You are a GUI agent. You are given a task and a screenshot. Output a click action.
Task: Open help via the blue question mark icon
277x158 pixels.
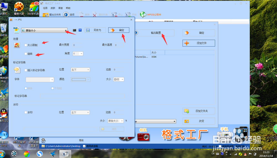coord(80,30)
